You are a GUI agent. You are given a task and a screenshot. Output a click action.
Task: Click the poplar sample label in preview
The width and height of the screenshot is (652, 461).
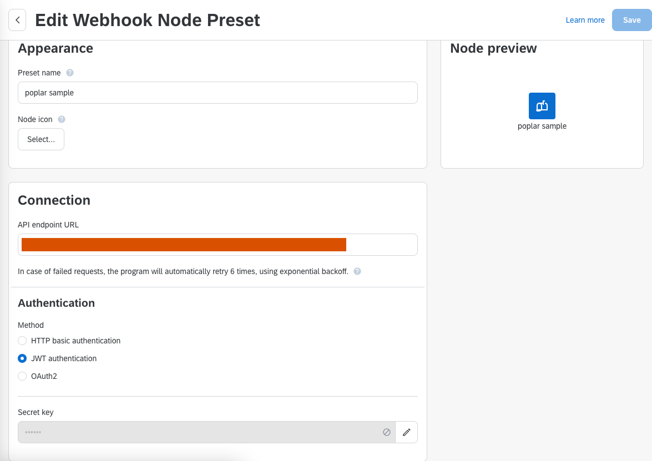pos(542,126)
